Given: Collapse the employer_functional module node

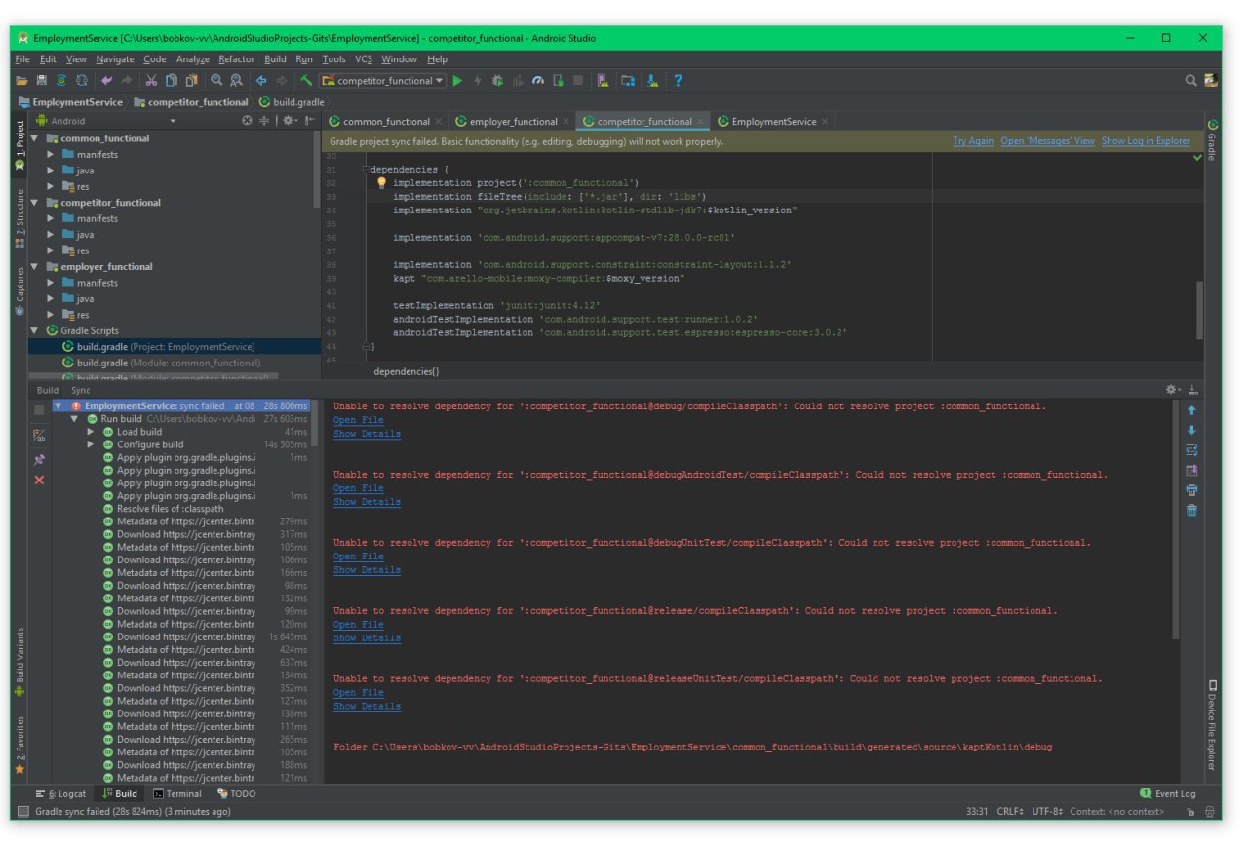Looking at the screenshot, I should click(x=35, y=266).
